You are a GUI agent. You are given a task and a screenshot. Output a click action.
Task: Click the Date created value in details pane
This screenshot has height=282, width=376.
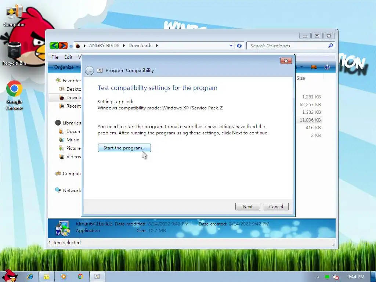pos(249,224)
